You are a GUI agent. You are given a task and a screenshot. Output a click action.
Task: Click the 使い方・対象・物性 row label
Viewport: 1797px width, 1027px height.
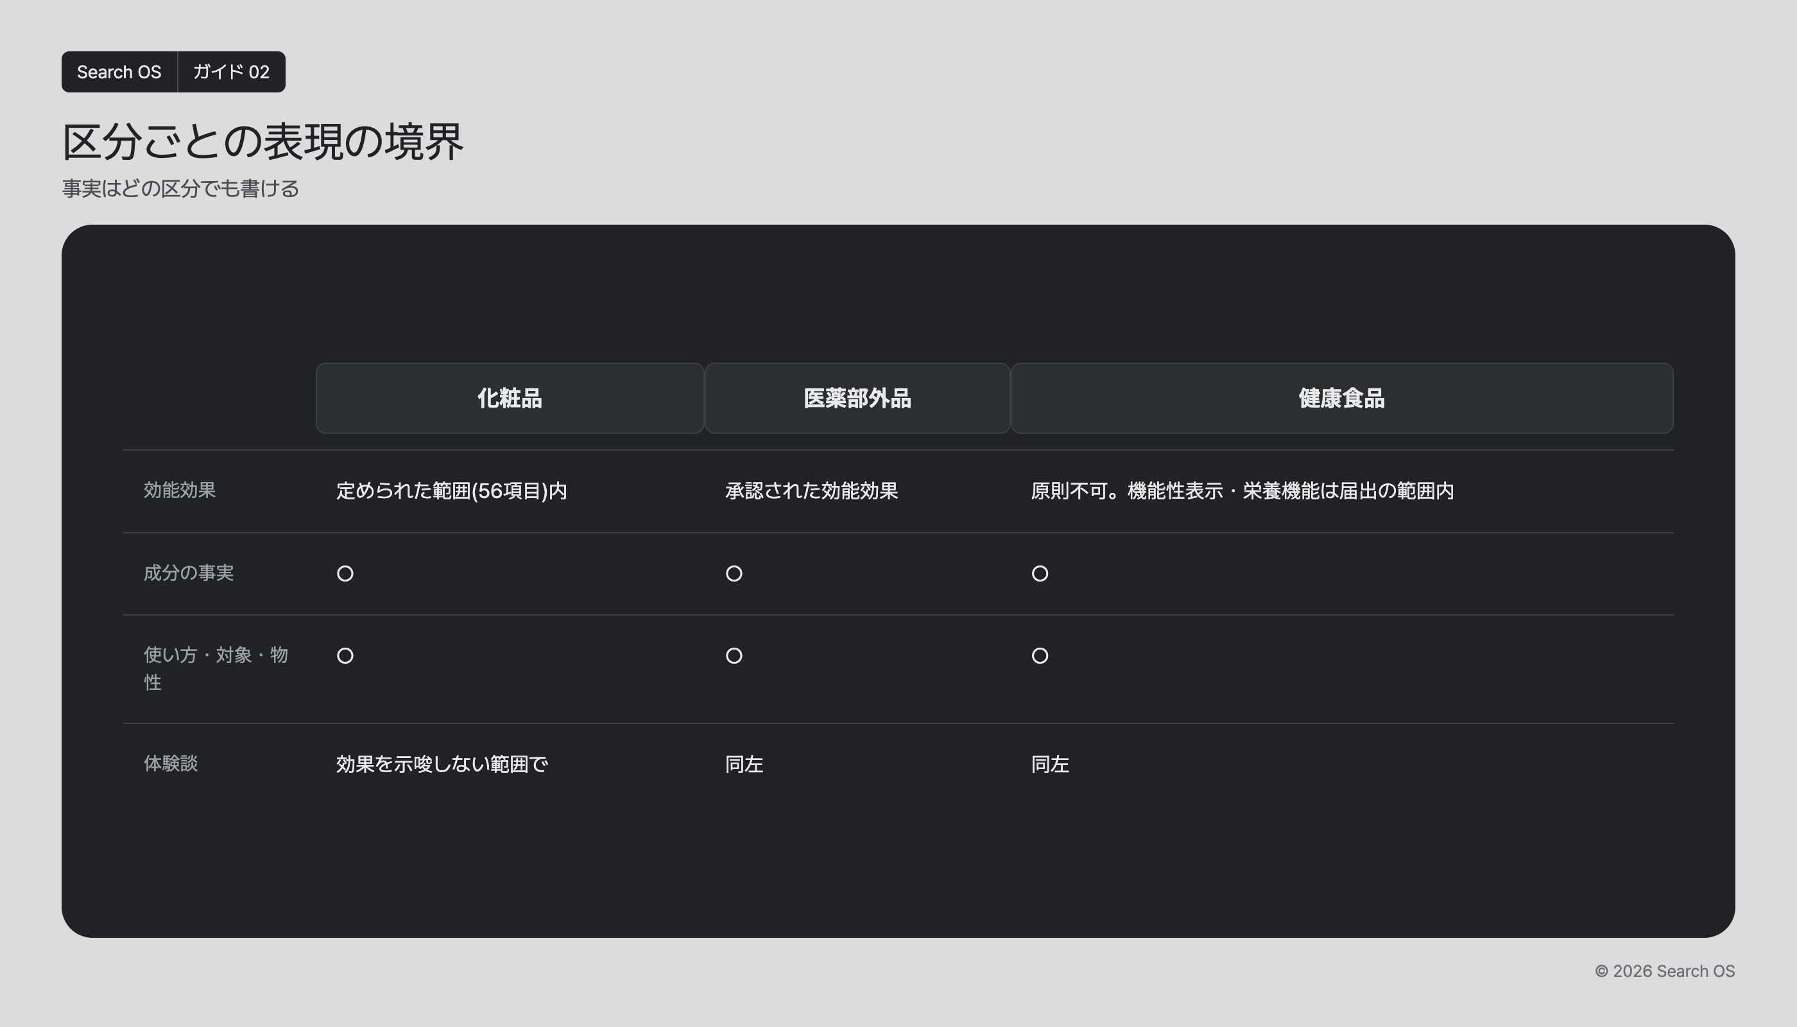pyautogui.click(x=216, y=669)
